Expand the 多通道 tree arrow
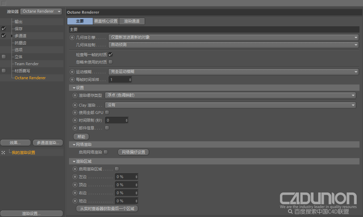The height and width of the screenshot is (217, 363). (12, 36)
